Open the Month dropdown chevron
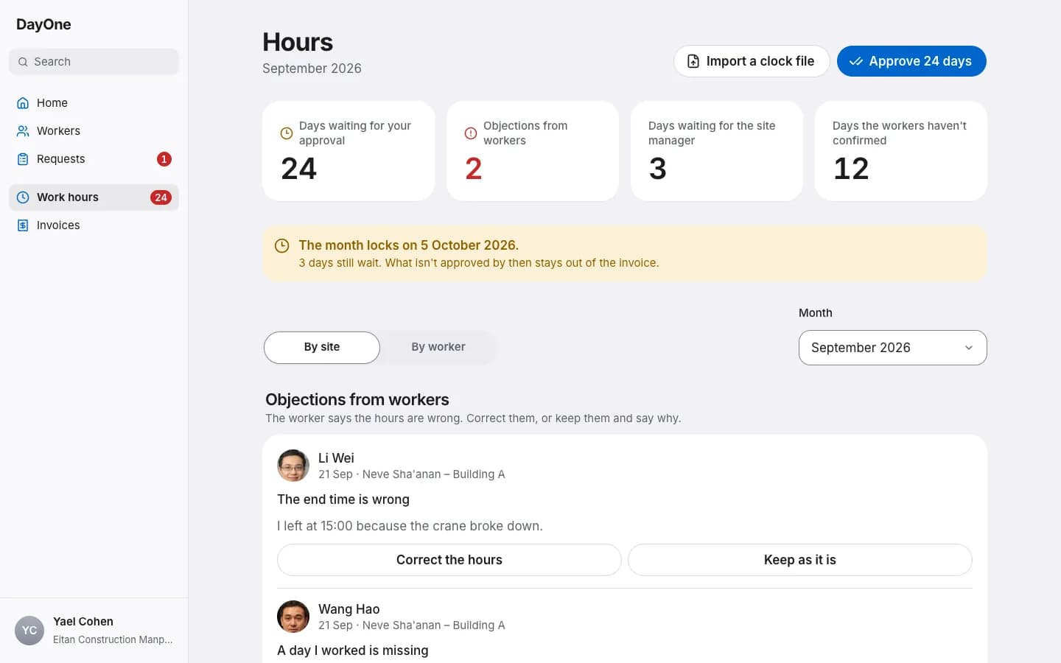This screenshot has height=663, width=1061. click(x=969, y=348)
